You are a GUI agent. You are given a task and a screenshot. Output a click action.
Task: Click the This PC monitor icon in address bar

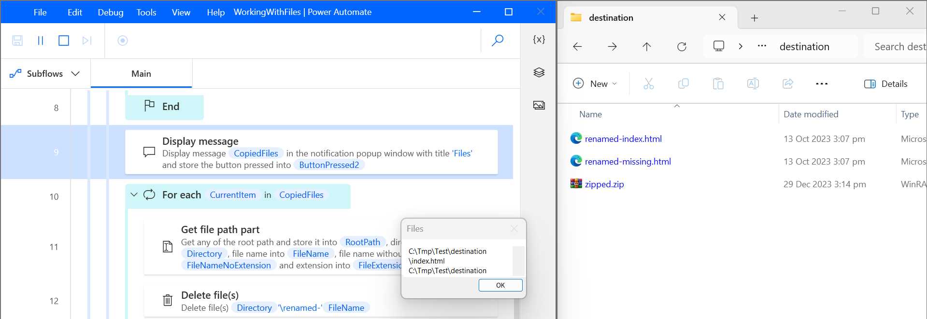(x=719, y=46)
